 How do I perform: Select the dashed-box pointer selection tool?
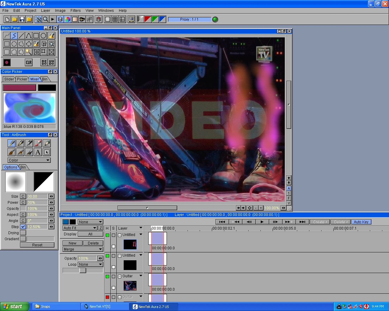tap(47, 152)
